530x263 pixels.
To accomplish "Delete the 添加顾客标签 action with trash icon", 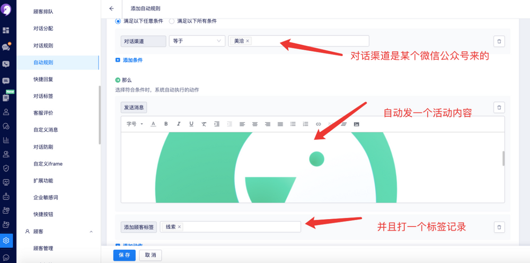I will pos(499,227).
